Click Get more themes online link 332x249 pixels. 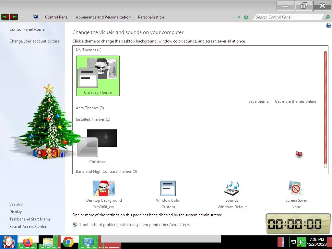[295, 101]
